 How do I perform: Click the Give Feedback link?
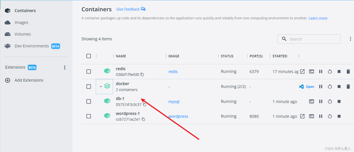pos(128,9)
